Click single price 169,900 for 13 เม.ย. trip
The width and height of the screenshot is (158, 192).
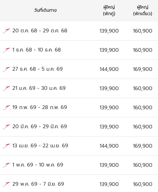[x=142, y=146]
